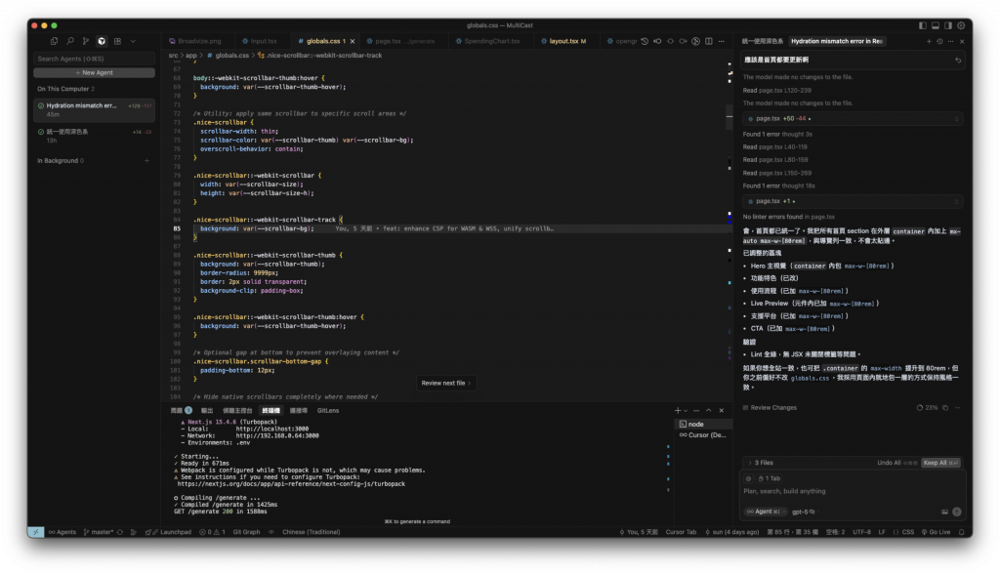Click the src breadcrumb segment

pos(173,56)
